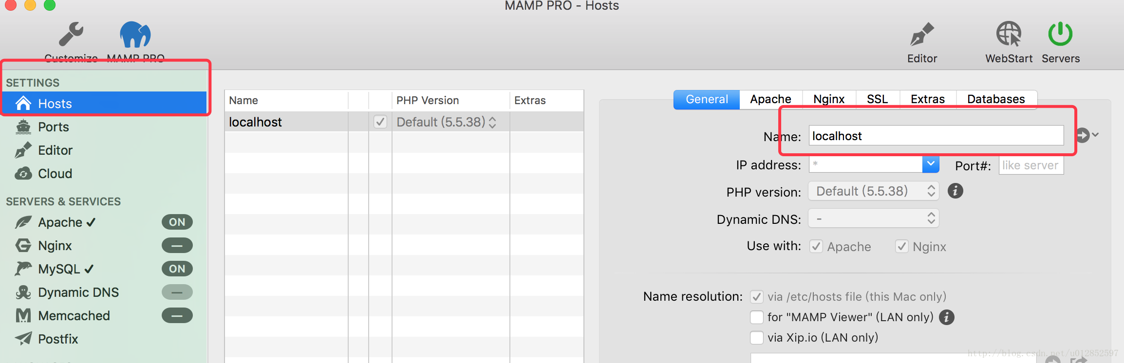Launch WebStart globe icon
Screen dimensions: 1124x363
tap(1009, 34)
